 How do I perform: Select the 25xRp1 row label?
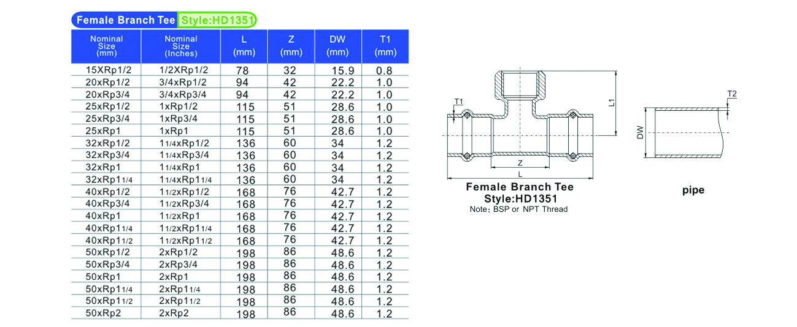coord(104,130)
